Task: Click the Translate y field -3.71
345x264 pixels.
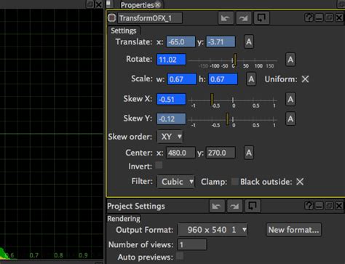Action: coord(221,41)
